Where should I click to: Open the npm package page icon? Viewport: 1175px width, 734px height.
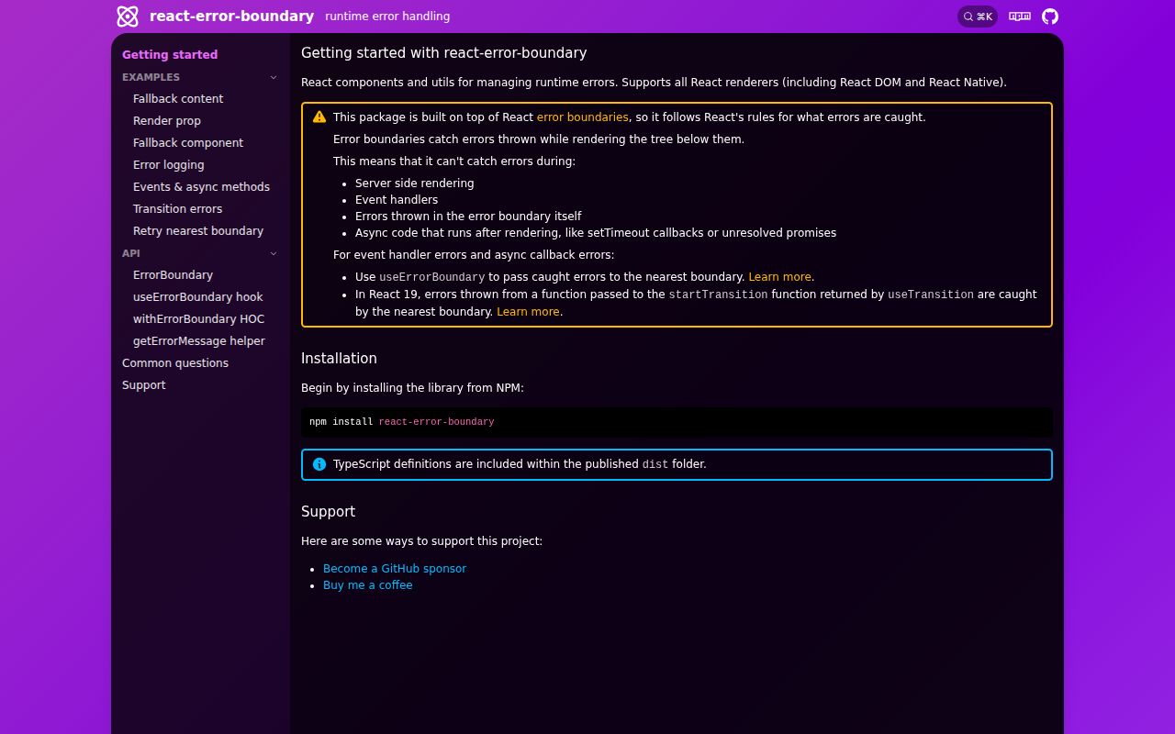[x=1020, y=17]
